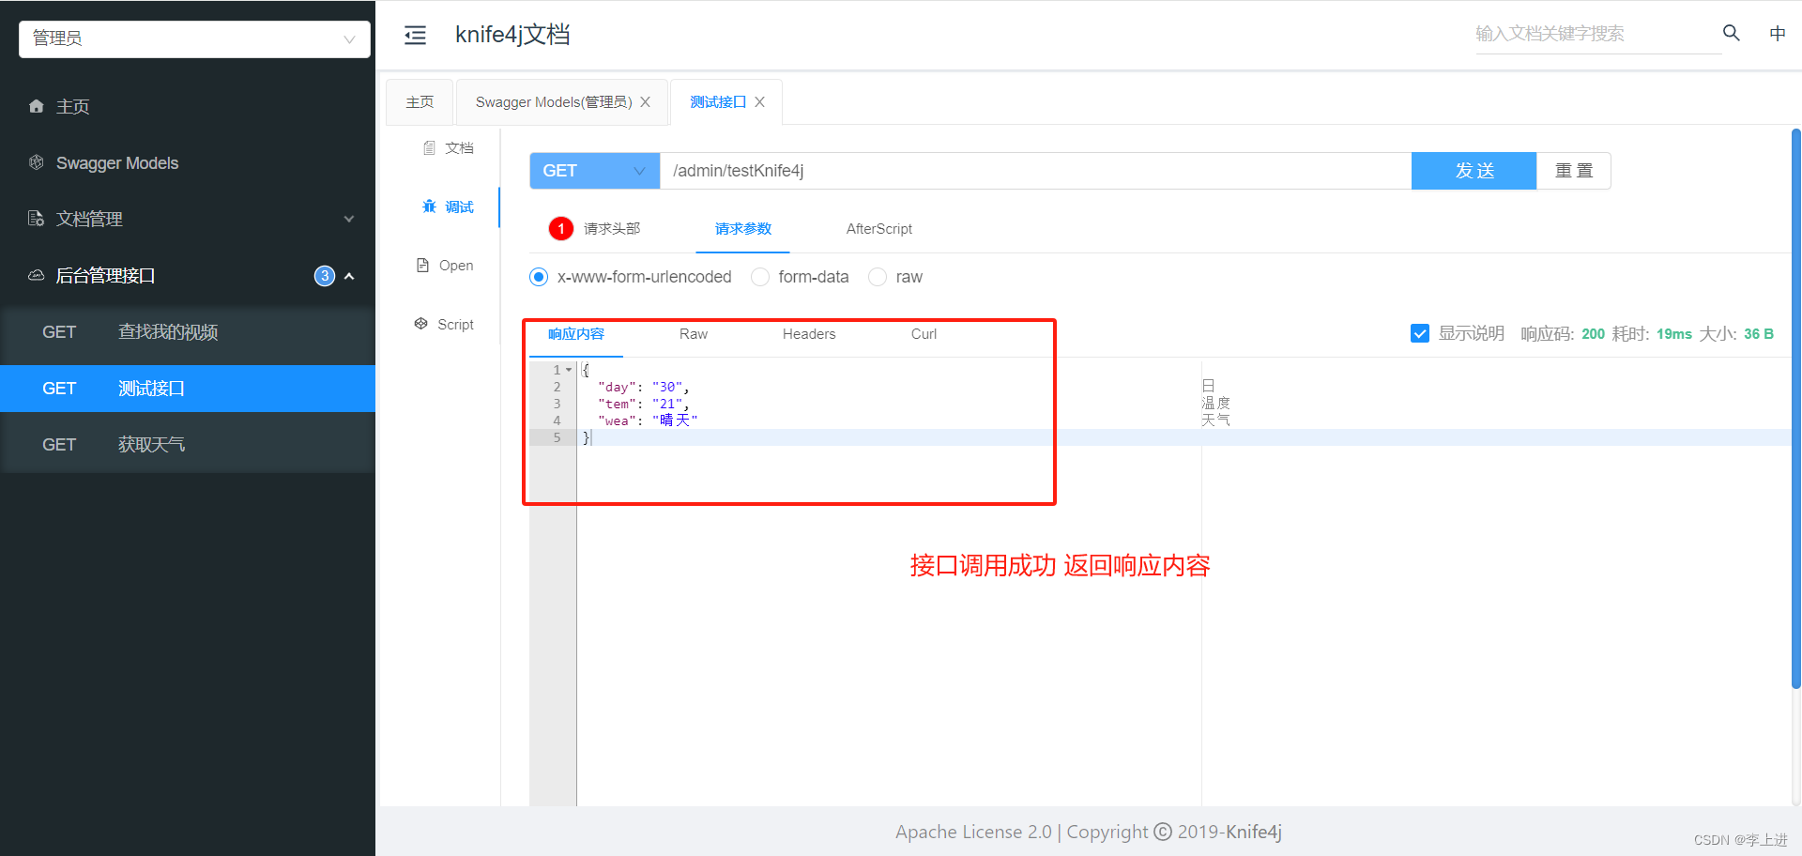Click the Script cube icon
The height and width of the screenshot is (856, 1802).
pyautogui.click(x=421, y=324)
